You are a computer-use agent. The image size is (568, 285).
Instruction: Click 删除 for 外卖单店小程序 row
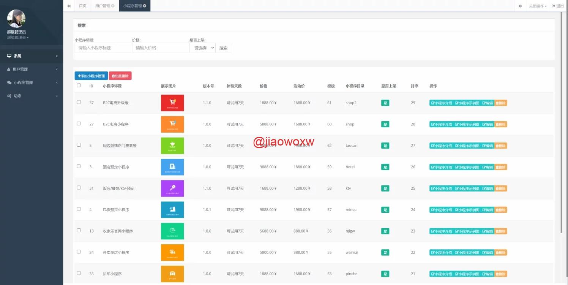pyautogui.click(x=500, y=252)
